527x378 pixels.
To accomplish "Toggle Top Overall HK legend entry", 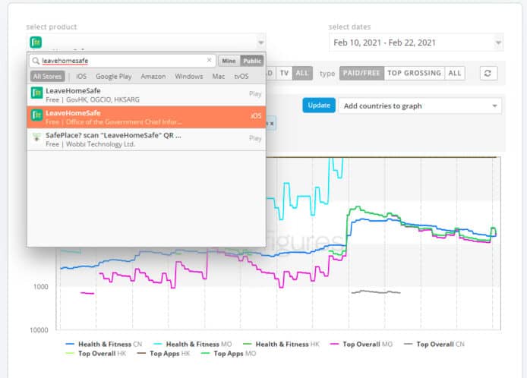I will [x=96, y=354].
